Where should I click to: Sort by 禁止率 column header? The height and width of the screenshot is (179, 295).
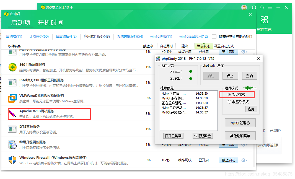point(148,46)
